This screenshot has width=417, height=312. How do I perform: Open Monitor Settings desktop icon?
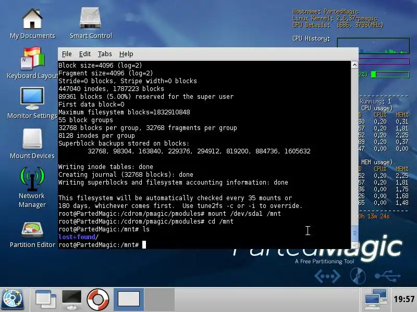click(32, 103)
